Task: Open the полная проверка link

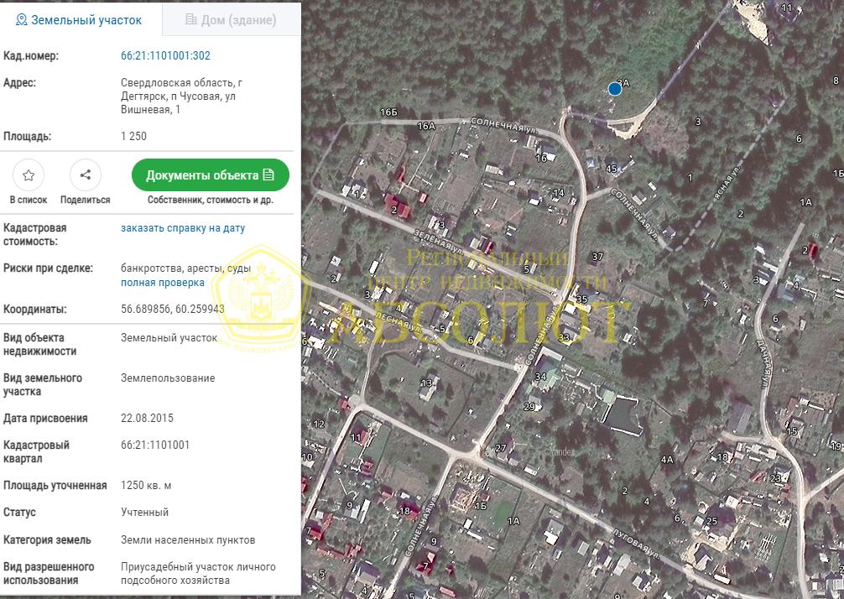Action: [163, 283]
